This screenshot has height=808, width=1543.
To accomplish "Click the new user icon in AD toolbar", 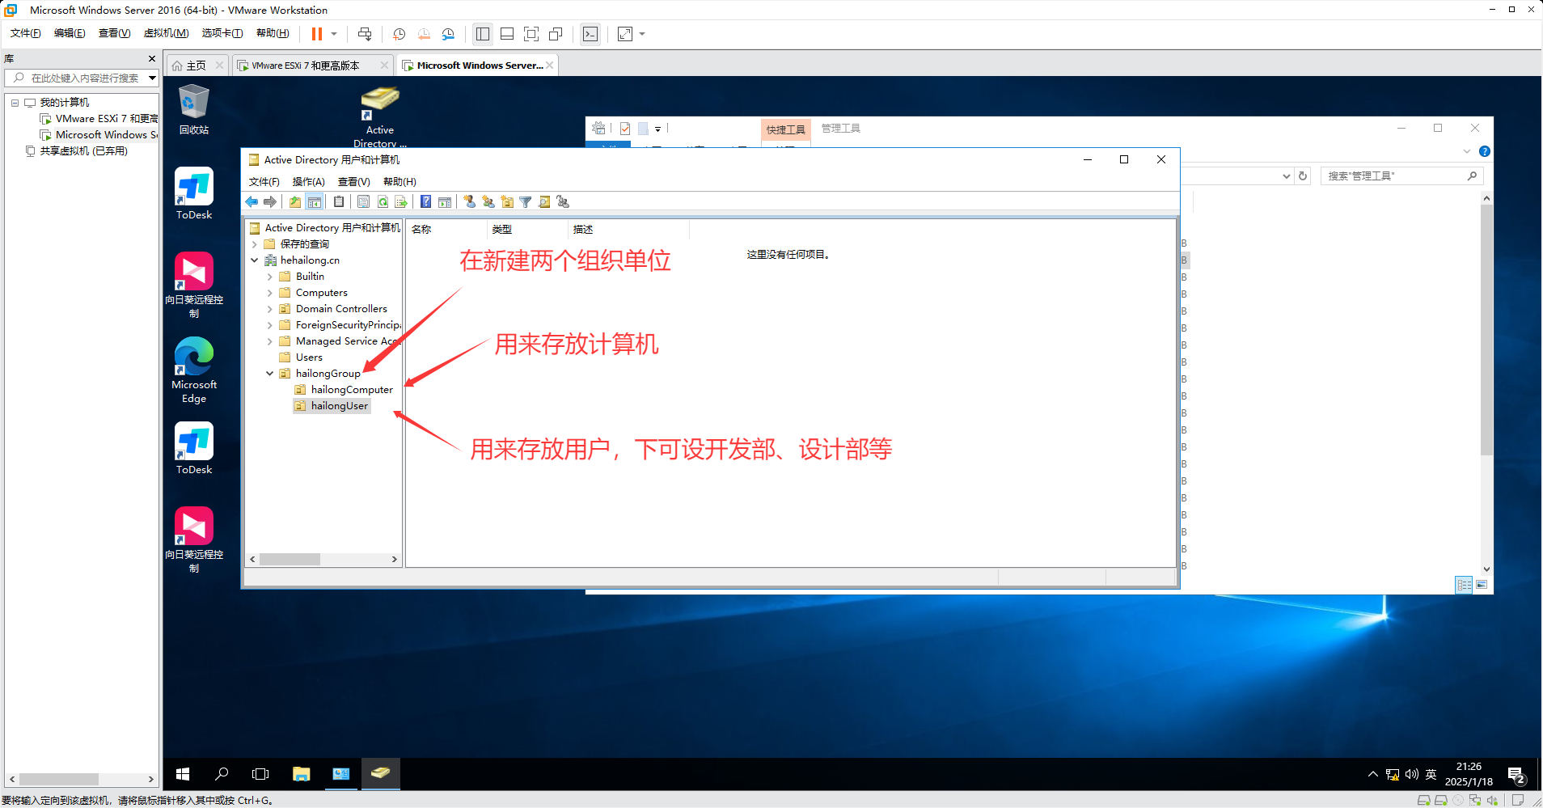I will click(x=469, y=202).
